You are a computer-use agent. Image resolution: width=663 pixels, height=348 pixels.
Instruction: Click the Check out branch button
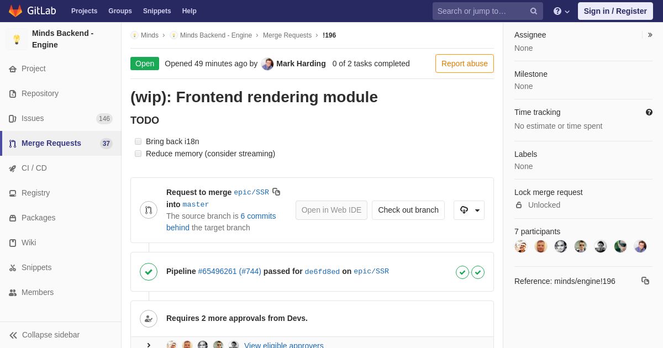pos(408,210)
